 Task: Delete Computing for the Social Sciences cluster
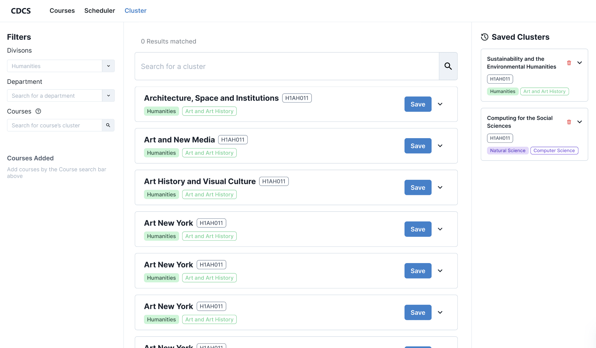click(569, 122)
